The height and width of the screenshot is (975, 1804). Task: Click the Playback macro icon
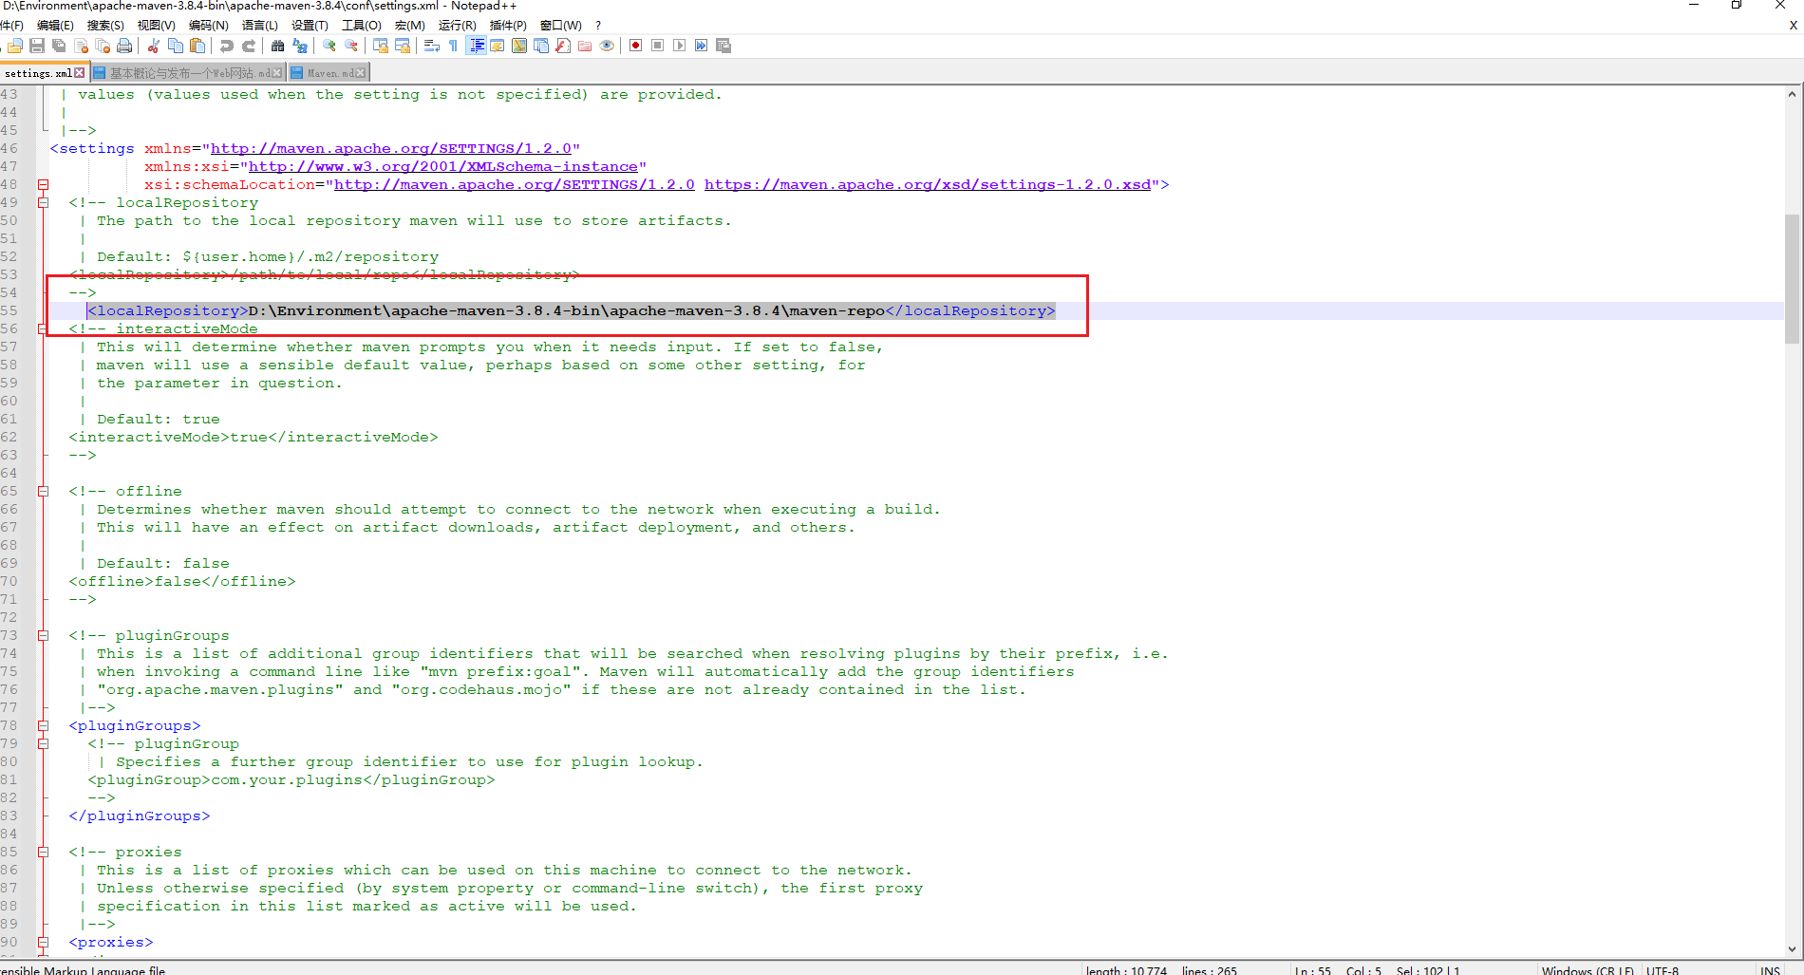pos(679,46)
